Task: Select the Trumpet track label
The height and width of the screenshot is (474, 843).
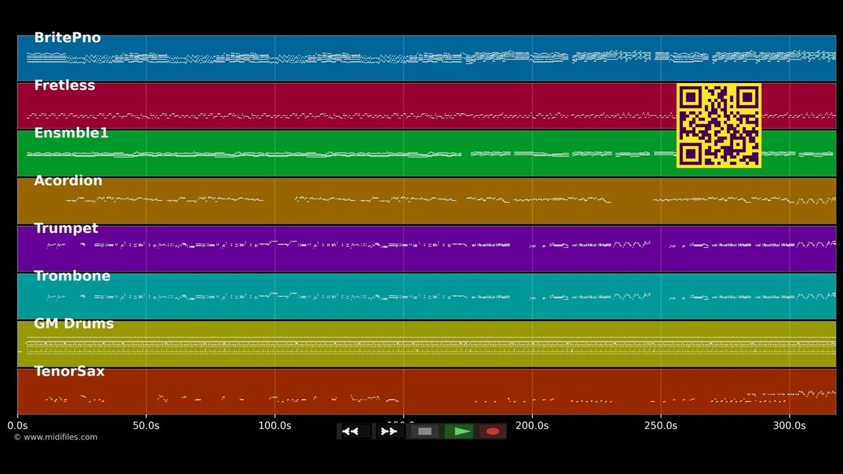Action: 66,228
